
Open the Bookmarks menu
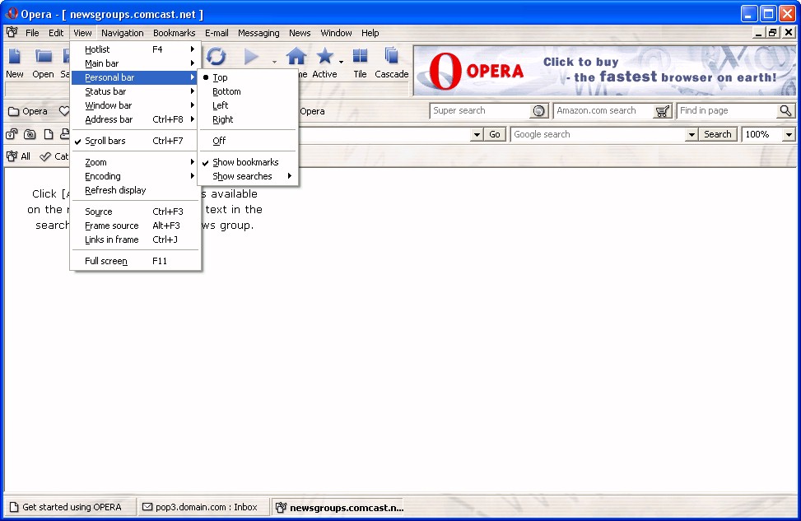pyautogui.click(x=174, y=33)
